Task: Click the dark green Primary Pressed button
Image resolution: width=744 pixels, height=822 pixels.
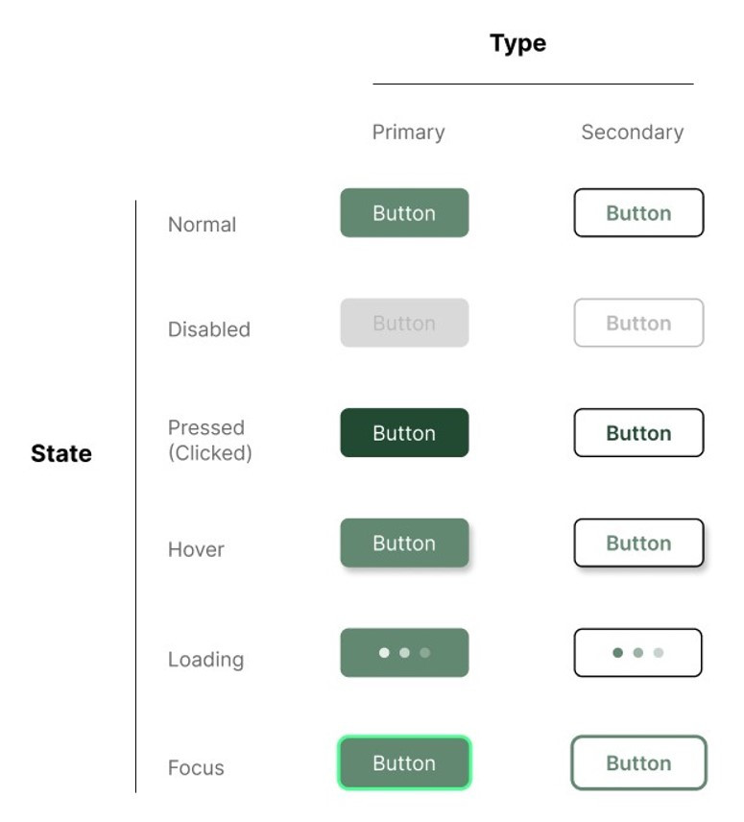Action: (404, 433)
